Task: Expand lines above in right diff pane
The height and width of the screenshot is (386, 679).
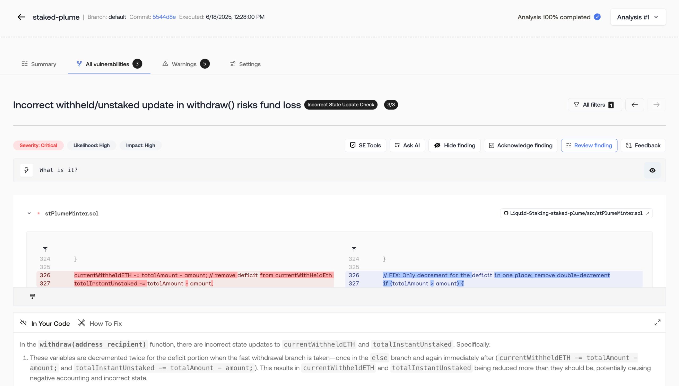Action: 354,249
